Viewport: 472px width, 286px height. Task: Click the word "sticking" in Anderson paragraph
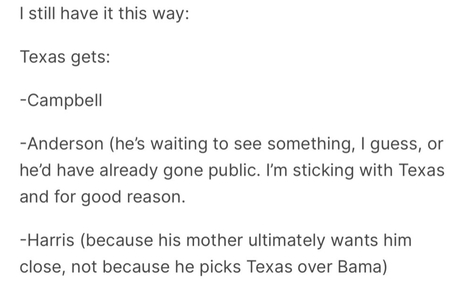[x=323, y=169]
